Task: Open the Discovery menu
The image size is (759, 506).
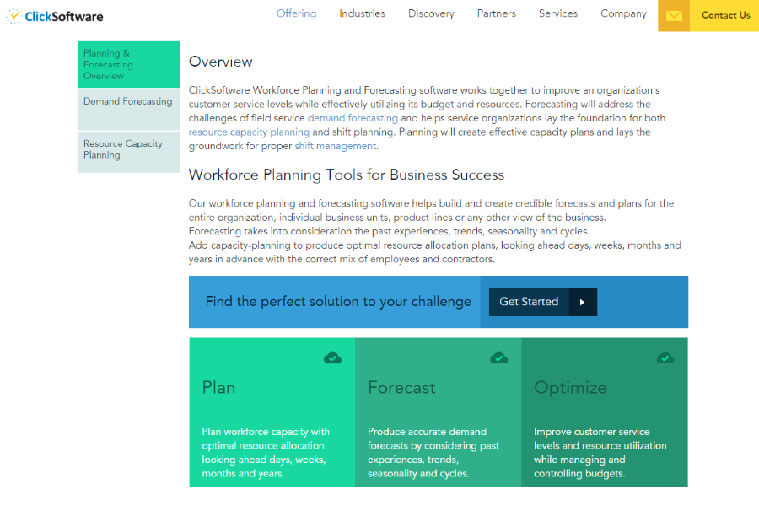Action: 431,13
